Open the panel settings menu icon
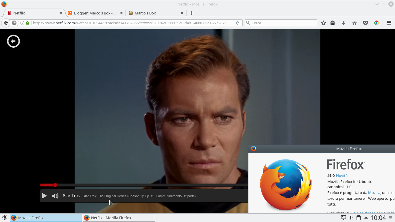The image size is (395, 222). 391,218
